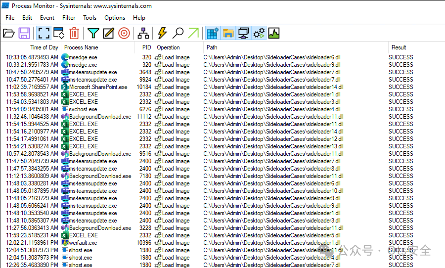Toggle Show Registry Activity
The width and height of the screenshot is (445, 268).
[x=213, y=33]
